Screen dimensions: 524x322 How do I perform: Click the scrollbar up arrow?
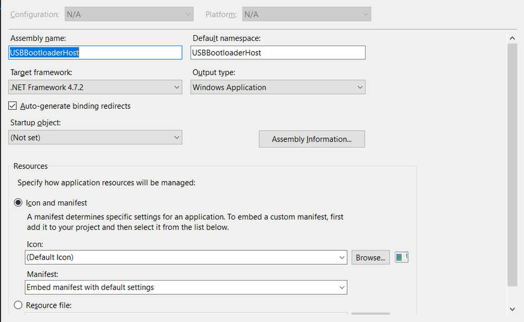click(x=512, y=37)
